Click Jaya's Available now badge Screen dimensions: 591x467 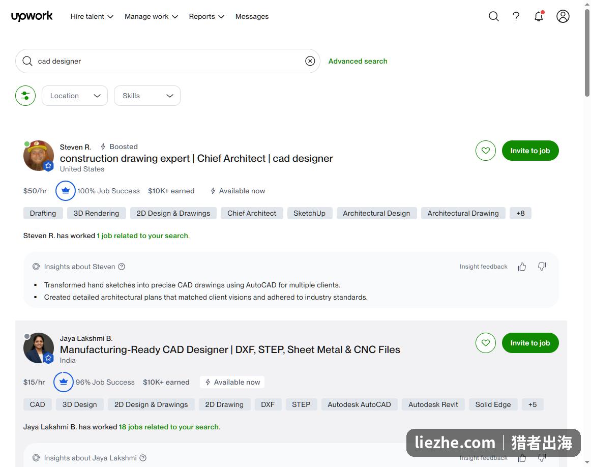coord(232,382)
